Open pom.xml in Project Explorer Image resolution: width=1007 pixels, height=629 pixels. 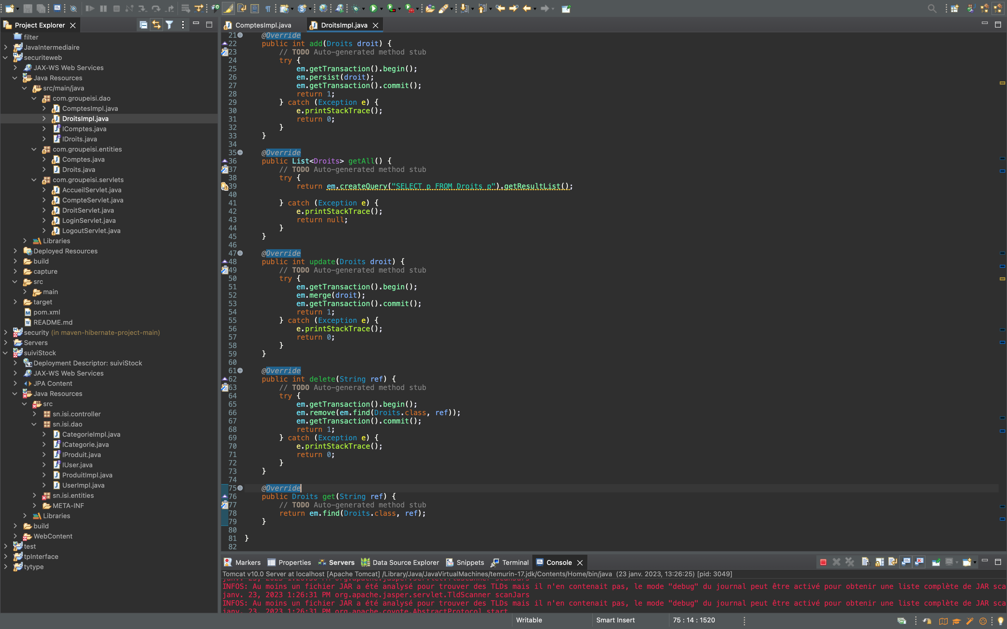pyautogui.click(x=47, y=312)
